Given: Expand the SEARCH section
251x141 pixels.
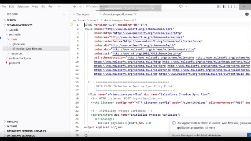Looking at the screenshot, I should [11, 20].
